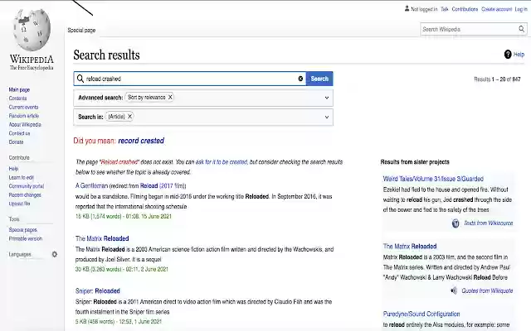Open the Talk link in top bar

pos(445,9)
